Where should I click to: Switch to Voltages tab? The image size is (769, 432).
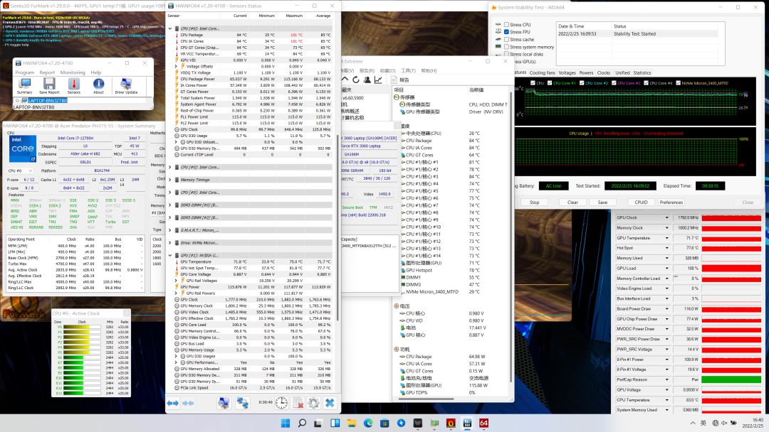pyautogui.click(x=567, y=73)
